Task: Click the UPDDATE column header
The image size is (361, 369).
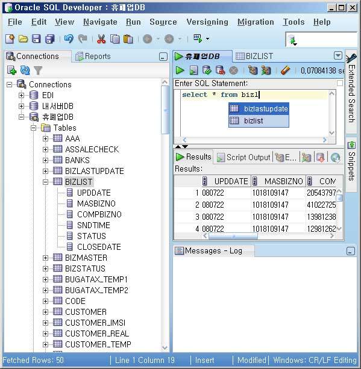Action: pyautogui.click(x=225, y=181)
